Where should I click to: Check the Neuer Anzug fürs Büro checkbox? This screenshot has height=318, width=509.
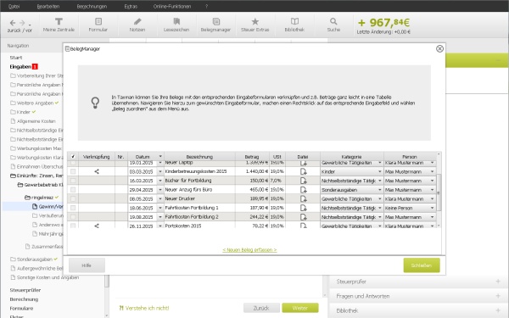73,189
